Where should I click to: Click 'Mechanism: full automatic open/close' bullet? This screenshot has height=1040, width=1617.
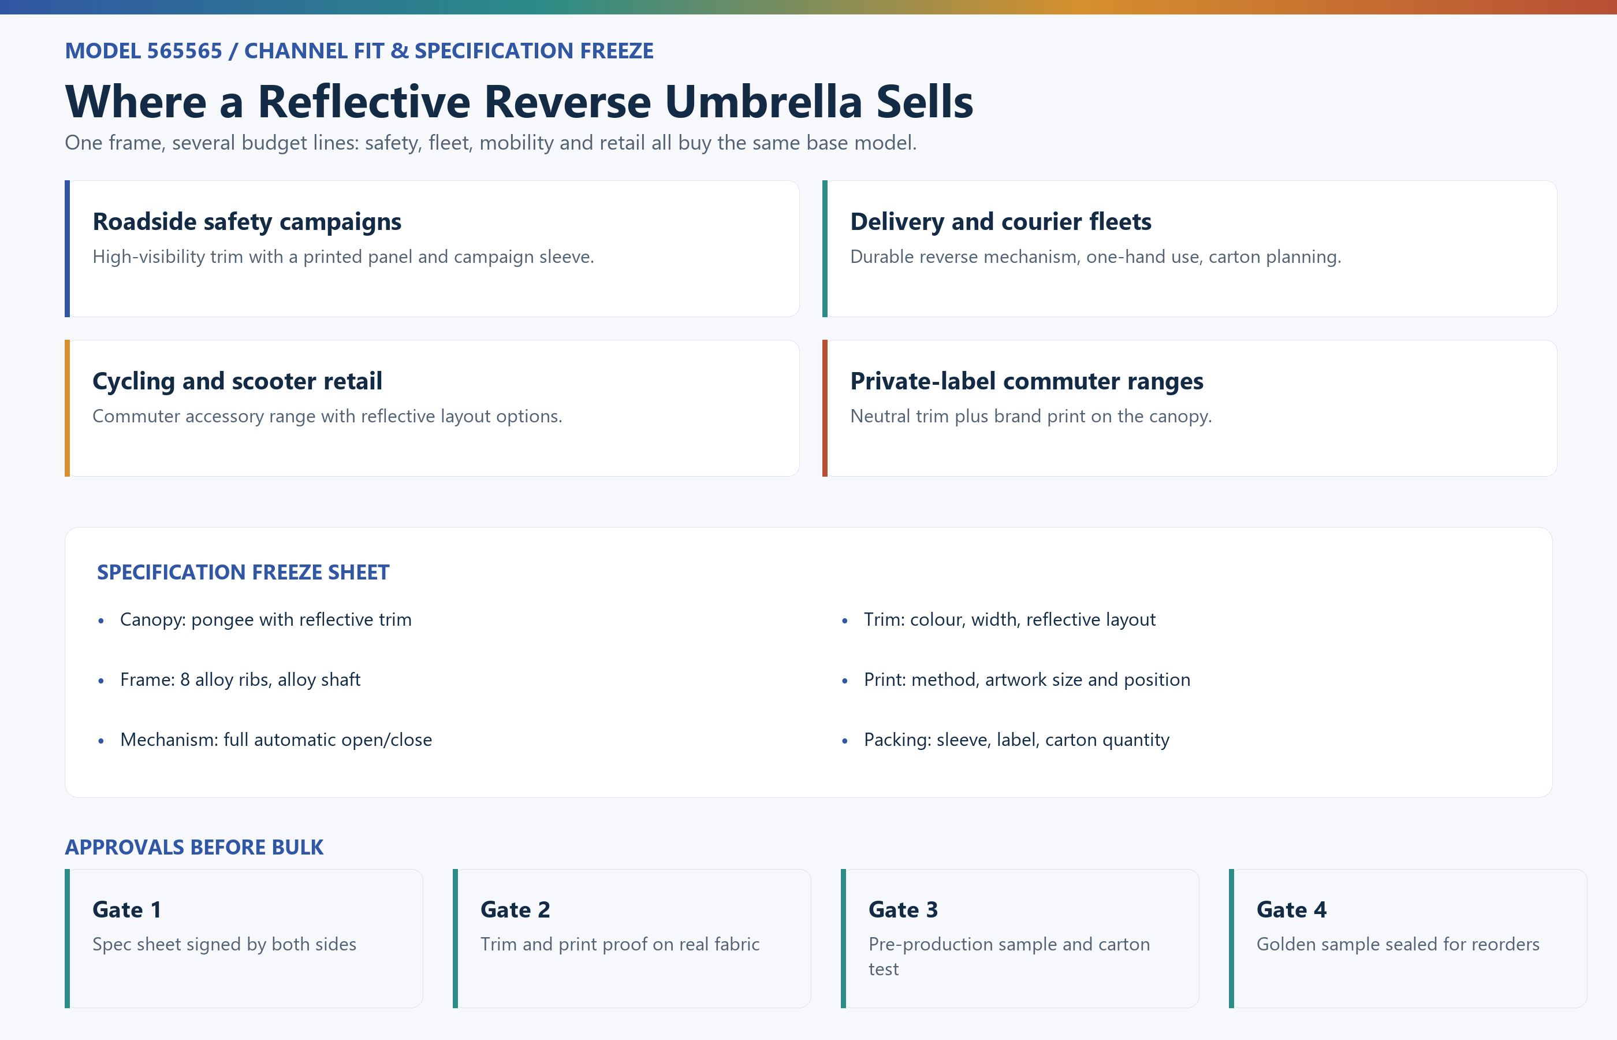pos(276,740)
